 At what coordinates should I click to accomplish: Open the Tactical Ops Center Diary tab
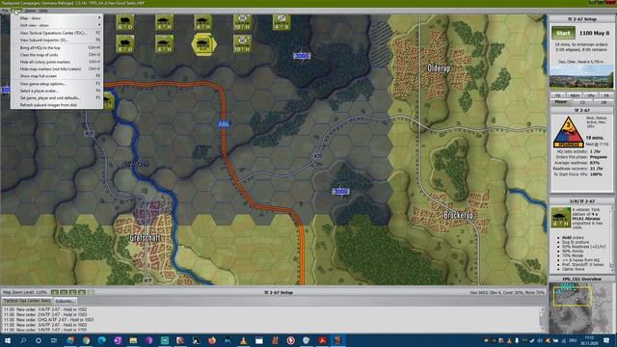tap(27, 301)
